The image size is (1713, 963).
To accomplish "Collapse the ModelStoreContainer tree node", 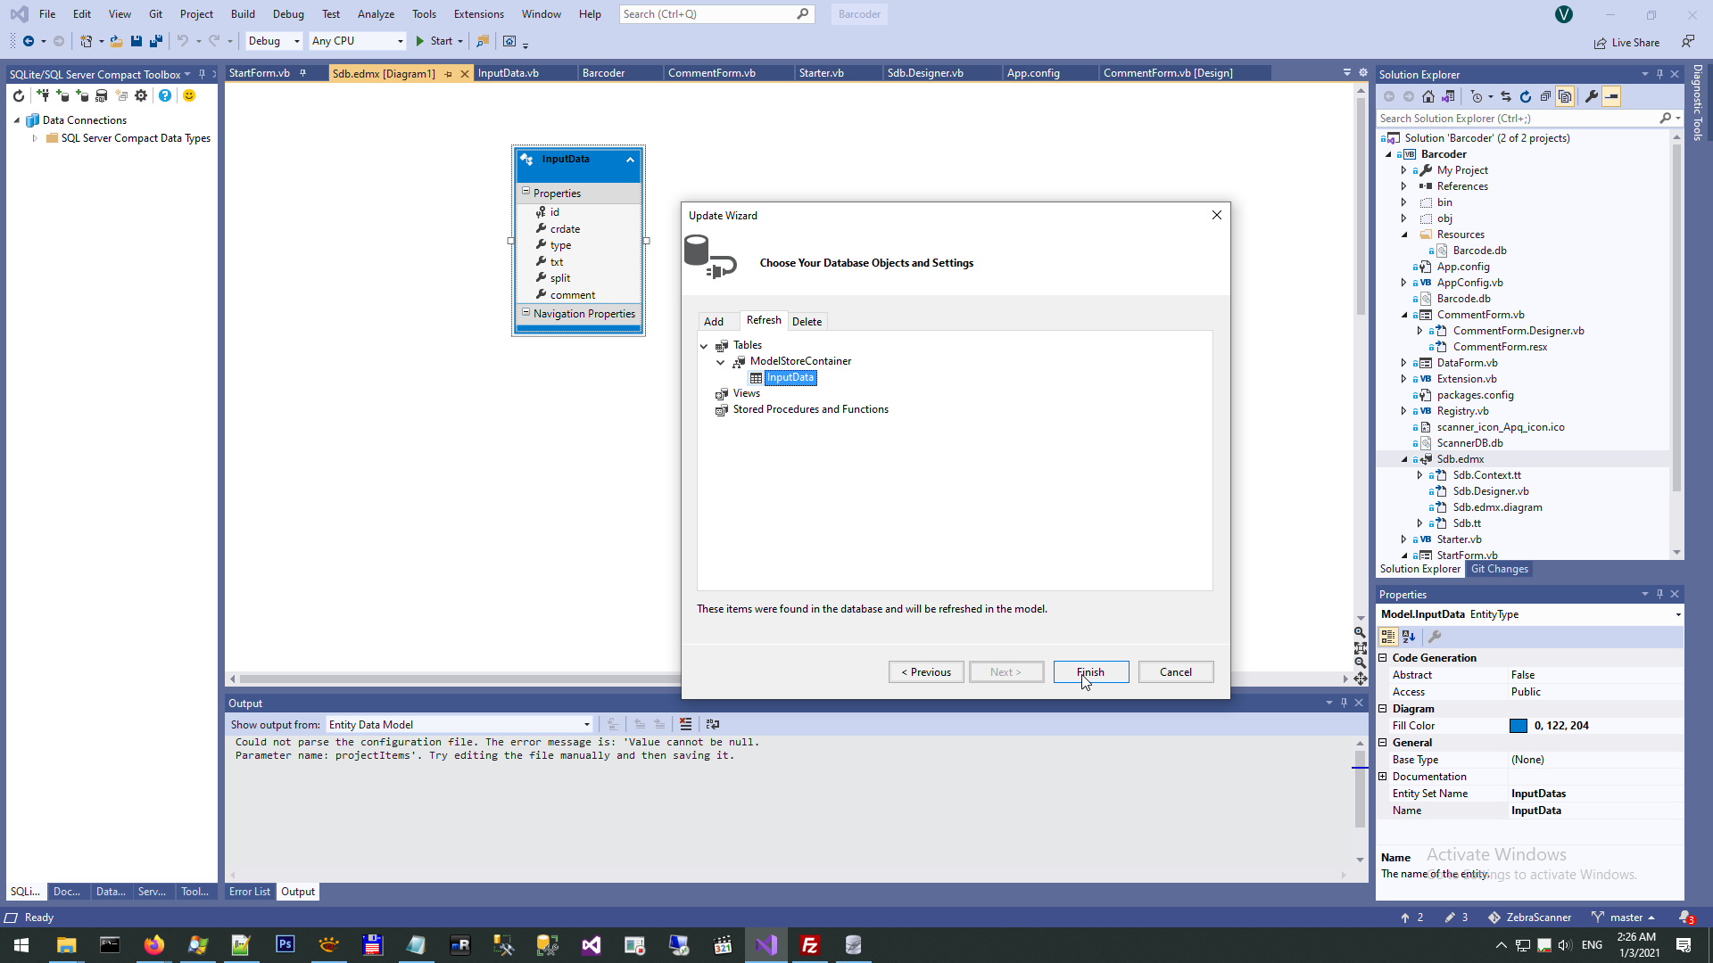I will (x=721, y=362).
